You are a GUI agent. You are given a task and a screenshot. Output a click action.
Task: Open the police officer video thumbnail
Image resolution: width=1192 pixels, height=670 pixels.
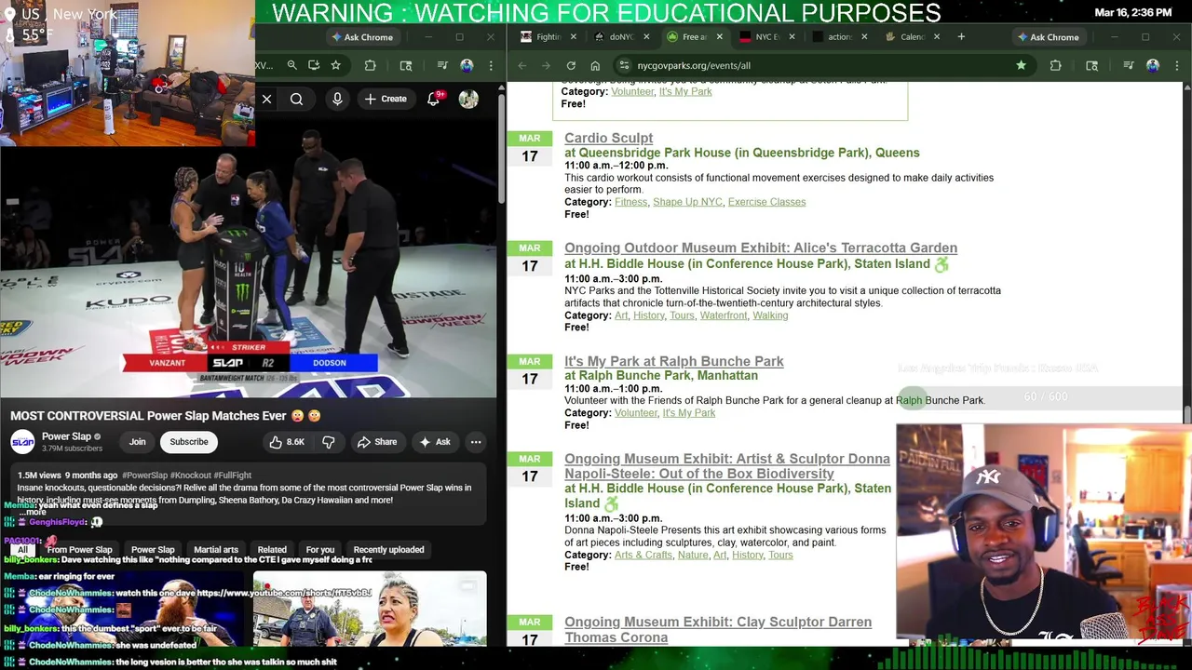370,609
